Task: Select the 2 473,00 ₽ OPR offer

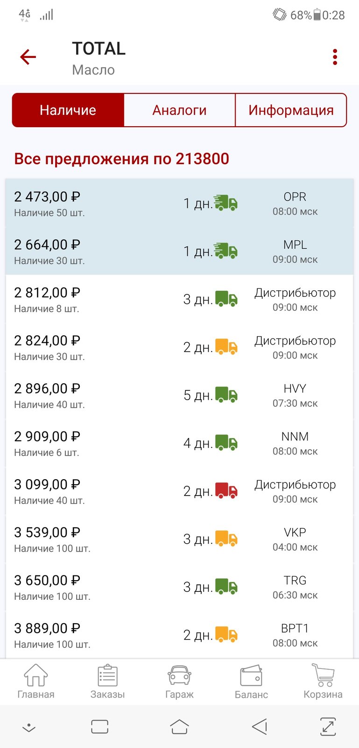Action: 179,203
